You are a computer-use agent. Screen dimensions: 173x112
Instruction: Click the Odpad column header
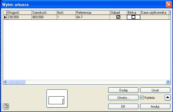118,13
